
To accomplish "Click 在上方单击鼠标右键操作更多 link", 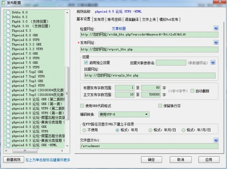I will tap(48, 160).
